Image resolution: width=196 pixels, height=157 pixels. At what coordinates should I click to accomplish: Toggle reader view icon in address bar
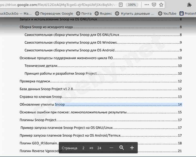coord(121,5)
